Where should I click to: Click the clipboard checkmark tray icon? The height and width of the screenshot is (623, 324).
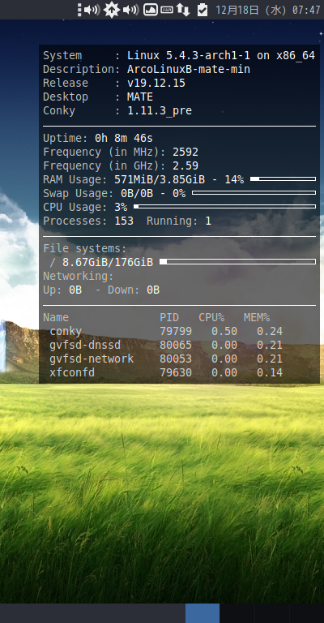tap(202, 10)
